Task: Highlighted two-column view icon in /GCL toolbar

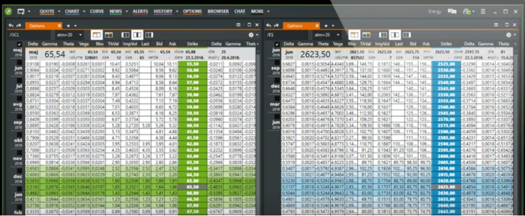Action: [137, 34]
